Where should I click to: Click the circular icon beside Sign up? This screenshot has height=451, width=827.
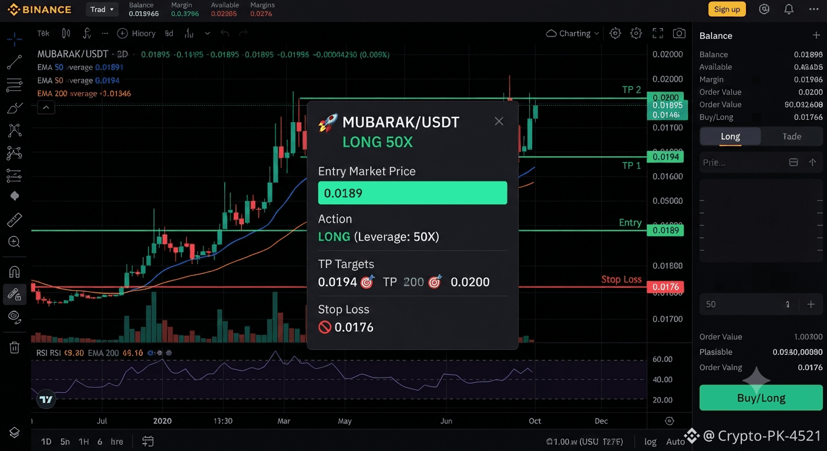tap(764, 9)
